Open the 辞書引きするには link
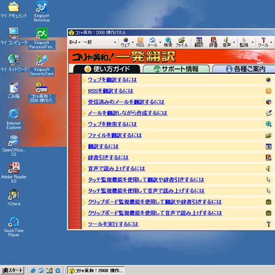This screenshot has height=275, width=275. [x=108, y=157]
